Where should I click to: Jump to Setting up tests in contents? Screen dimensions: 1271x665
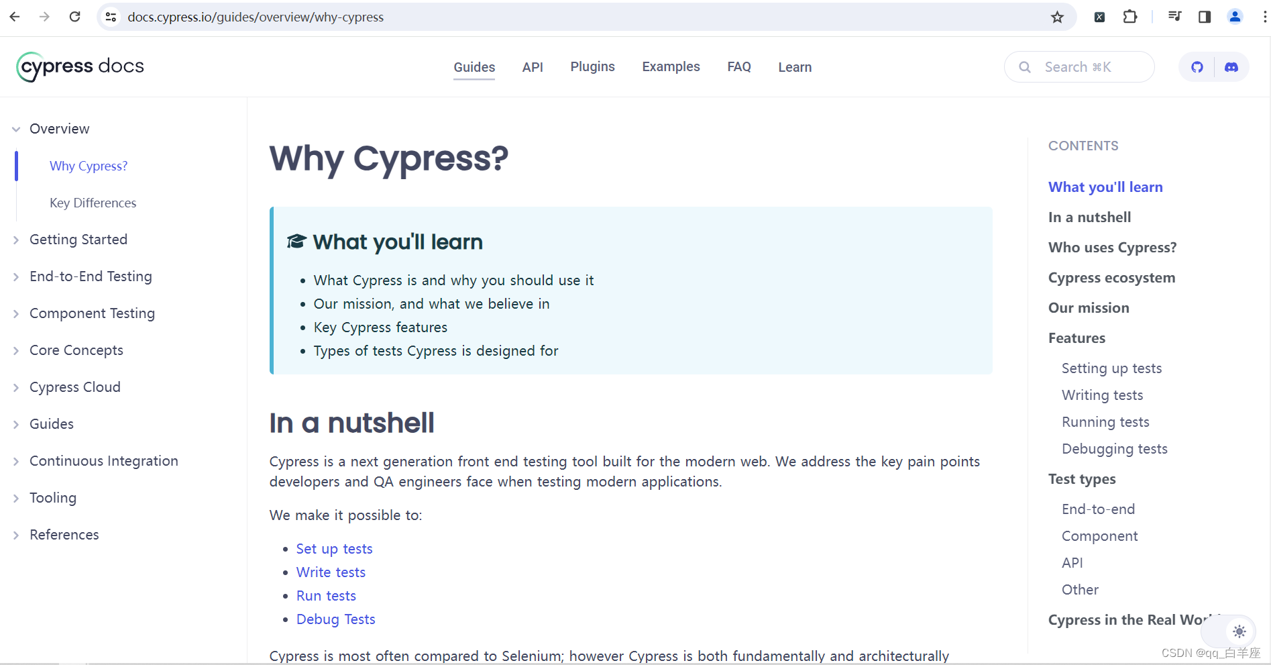point(1111,368)
